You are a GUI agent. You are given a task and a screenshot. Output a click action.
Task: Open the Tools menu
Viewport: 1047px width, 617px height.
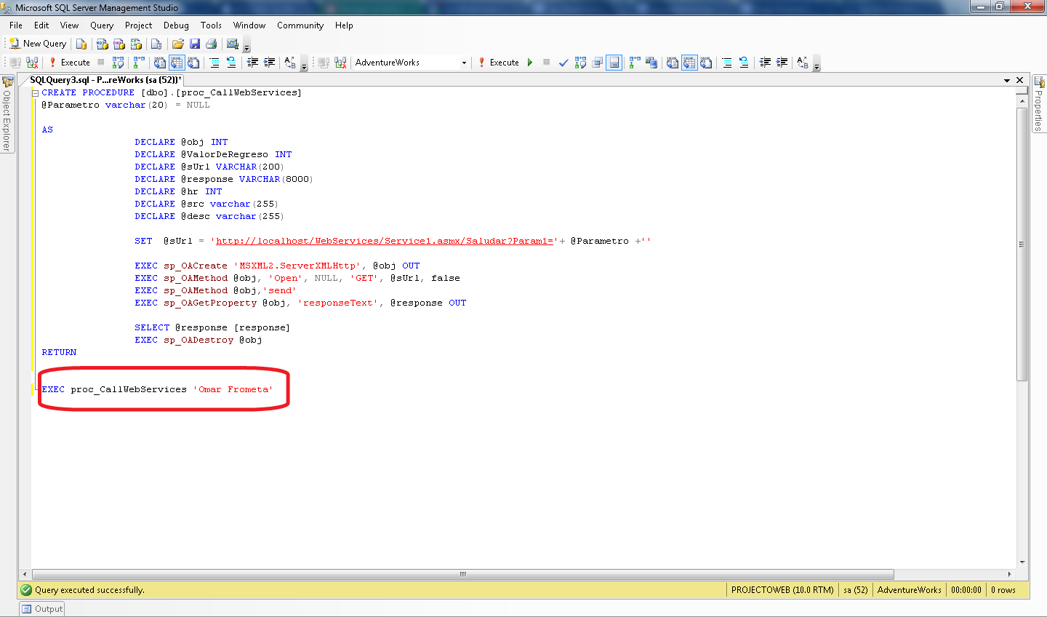tap(211, 25)
